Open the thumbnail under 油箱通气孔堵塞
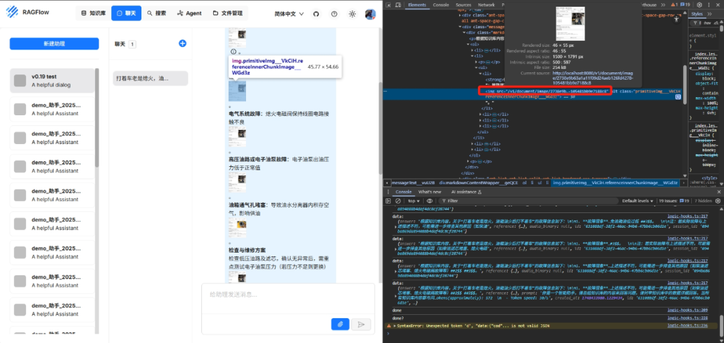 coord(237,227)
